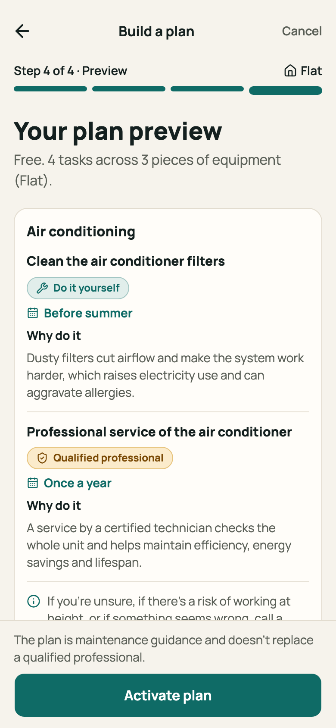Click the calendar icon next to Before summer

[x=33, y=313]
